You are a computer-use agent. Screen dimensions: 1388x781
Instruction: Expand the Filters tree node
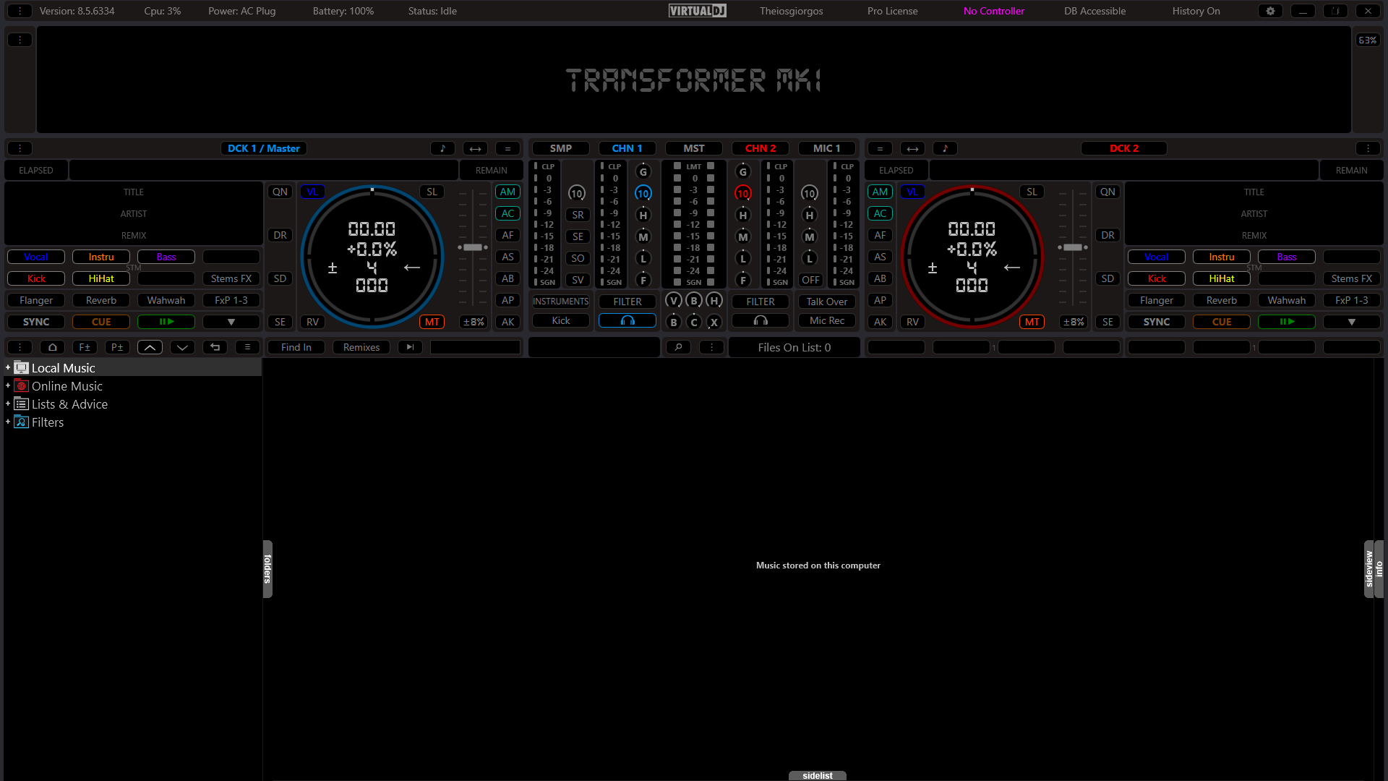click(8, 422)
